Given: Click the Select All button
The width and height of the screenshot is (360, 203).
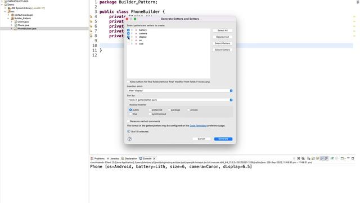Looking at the screenshot, I should pos(223,30).
